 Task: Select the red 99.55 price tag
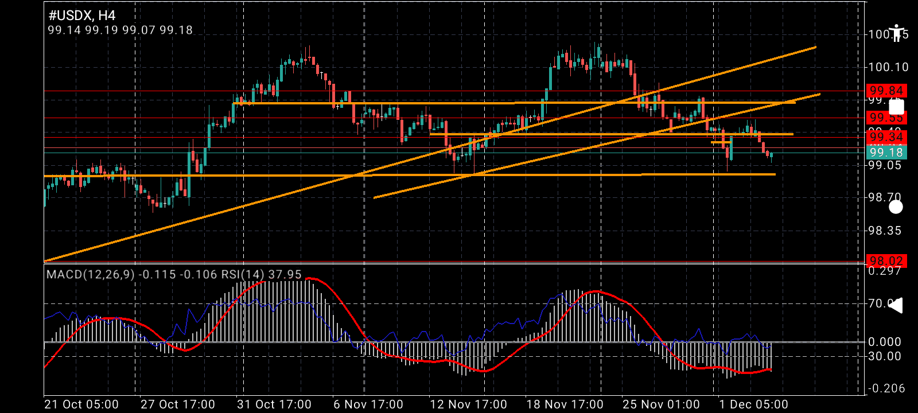(x=886, y=118)
